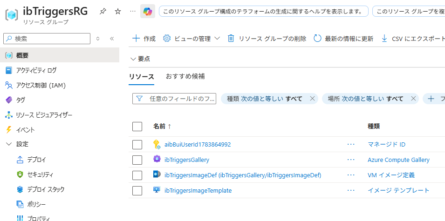Click the イベント lightning bolt icon
The image size is (445, 221).
tap(9, 130)
